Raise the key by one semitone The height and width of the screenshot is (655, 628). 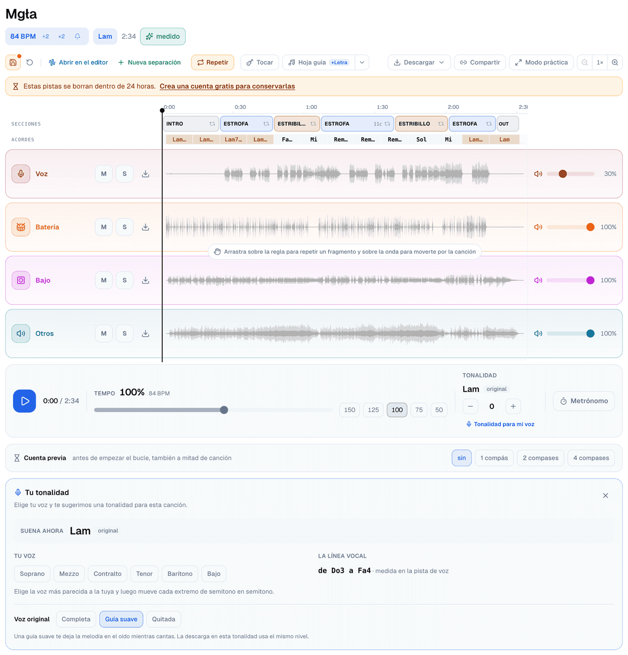513,406
